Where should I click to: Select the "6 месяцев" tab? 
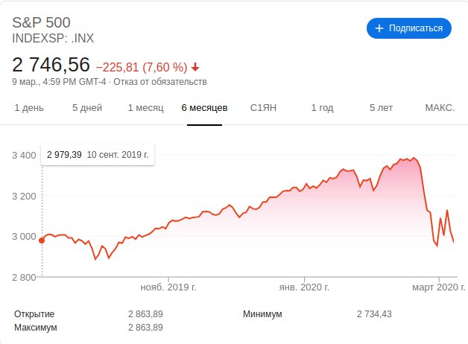click(x=204, y=108)
